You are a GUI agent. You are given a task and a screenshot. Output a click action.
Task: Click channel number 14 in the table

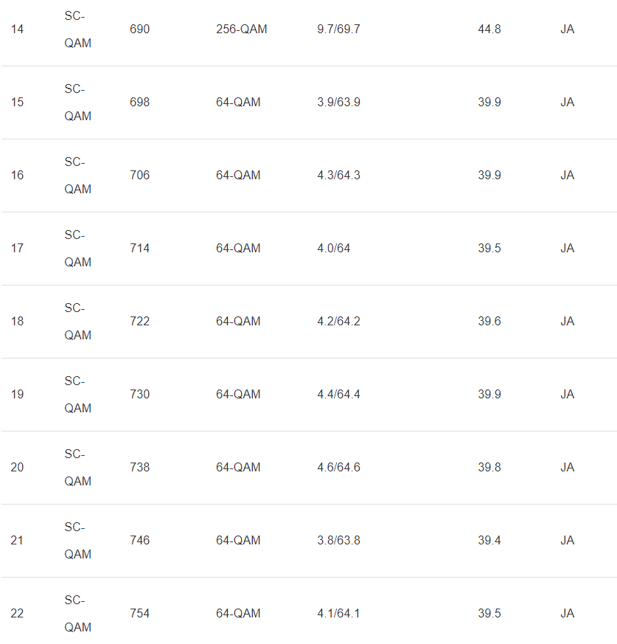(x=17, y=30)
